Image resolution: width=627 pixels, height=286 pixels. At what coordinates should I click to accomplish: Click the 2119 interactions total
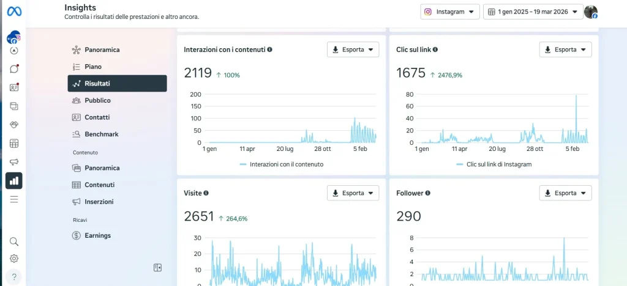pyautogui.click(x=198, y=73)
